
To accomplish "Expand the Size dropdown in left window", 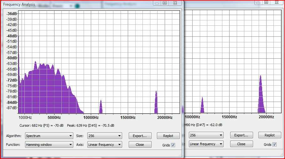I will [x=105, y=136].
